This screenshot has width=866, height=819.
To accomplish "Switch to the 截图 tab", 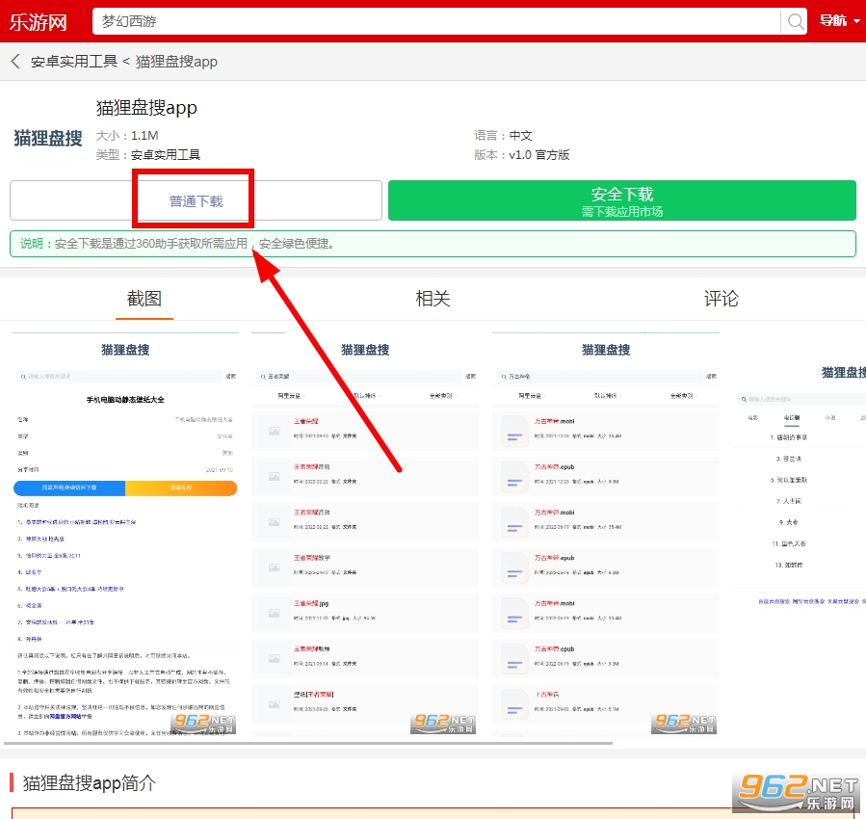I will point(144,299).
